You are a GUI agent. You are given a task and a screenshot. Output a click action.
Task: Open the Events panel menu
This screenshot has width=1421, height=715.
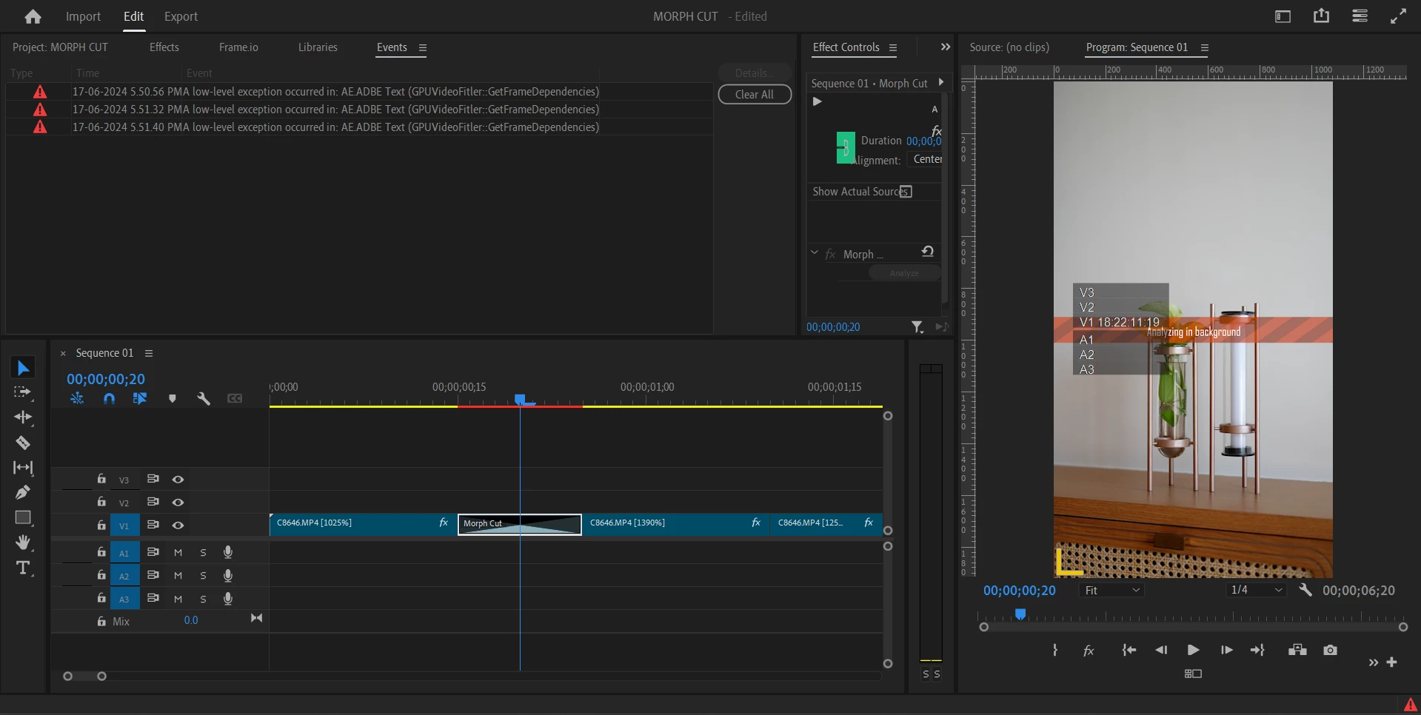[423, 48]
